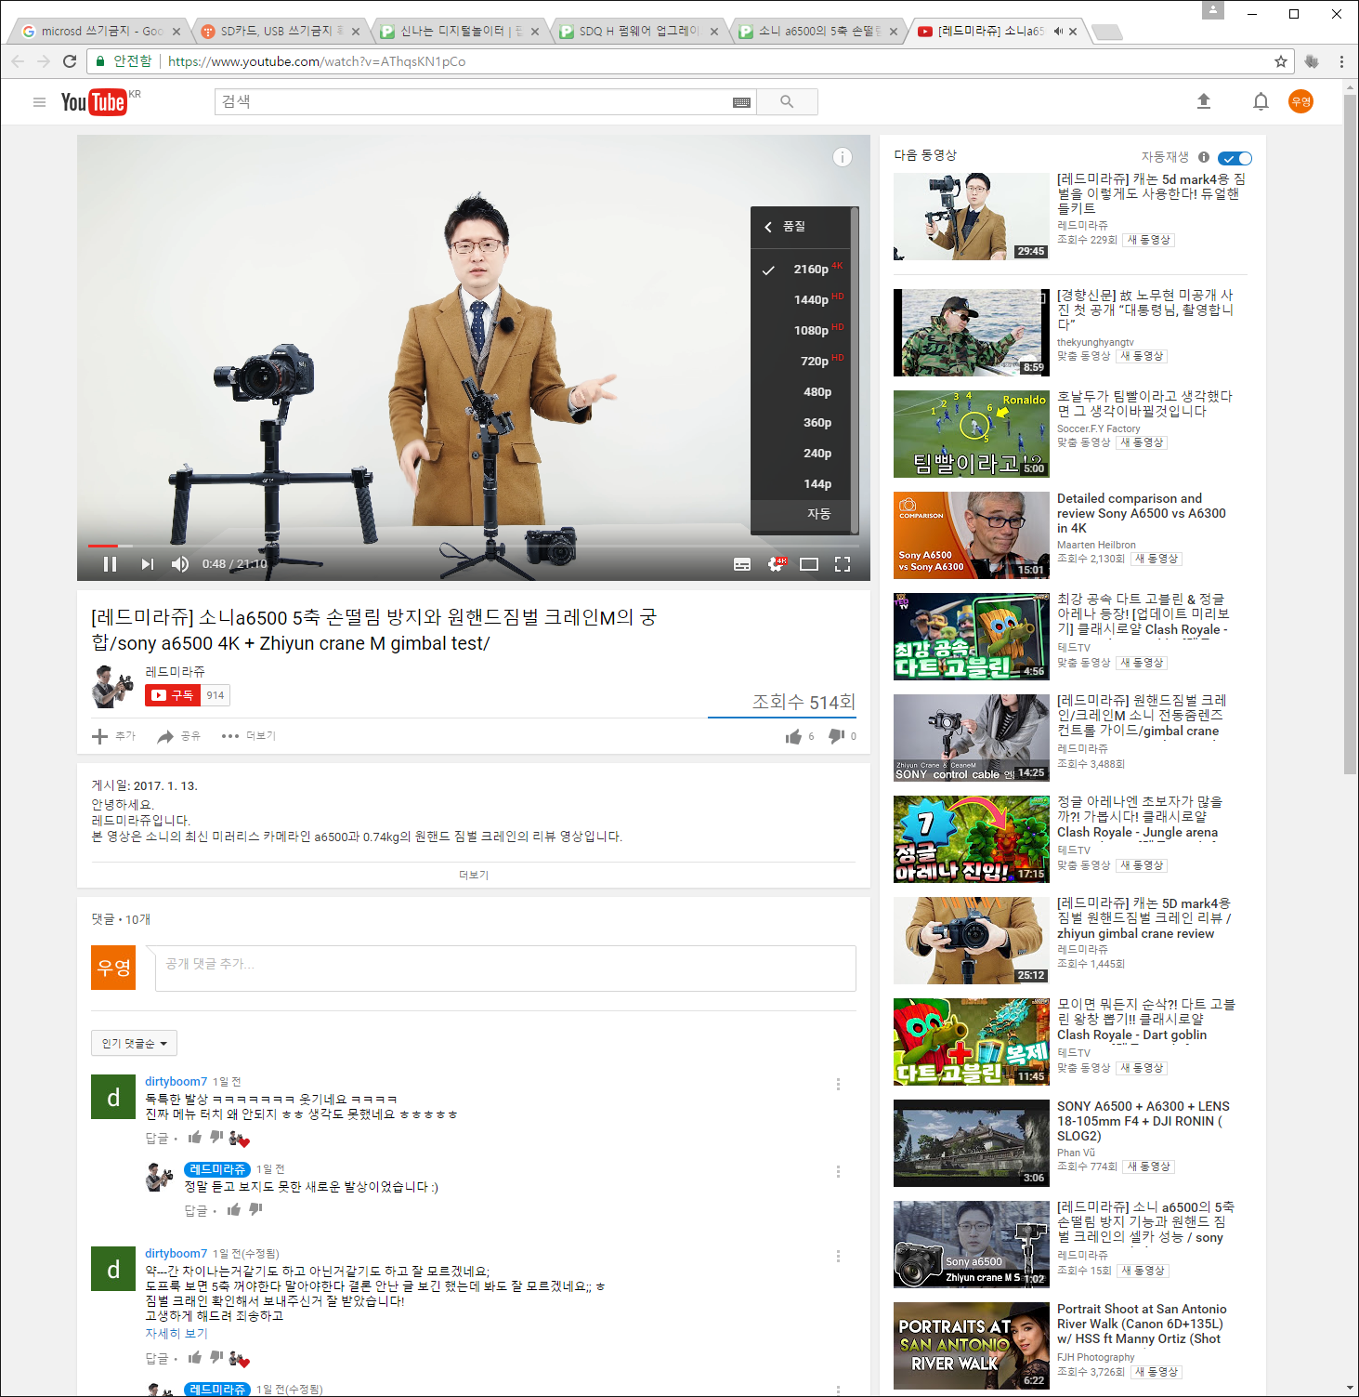Open the subtitles/captions button in the player
The width and height of the screenshot is (1359, 1397).
[x=741, y=564]
